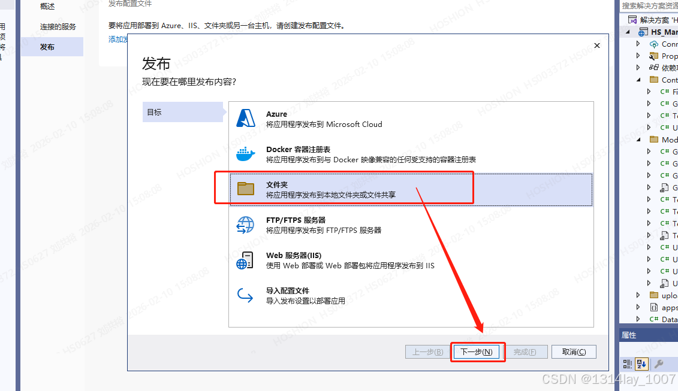Viewport: 678px width, 391px height.
Task: Open the 连接的服务 sidebar tab
Action: tap(58, 27)
